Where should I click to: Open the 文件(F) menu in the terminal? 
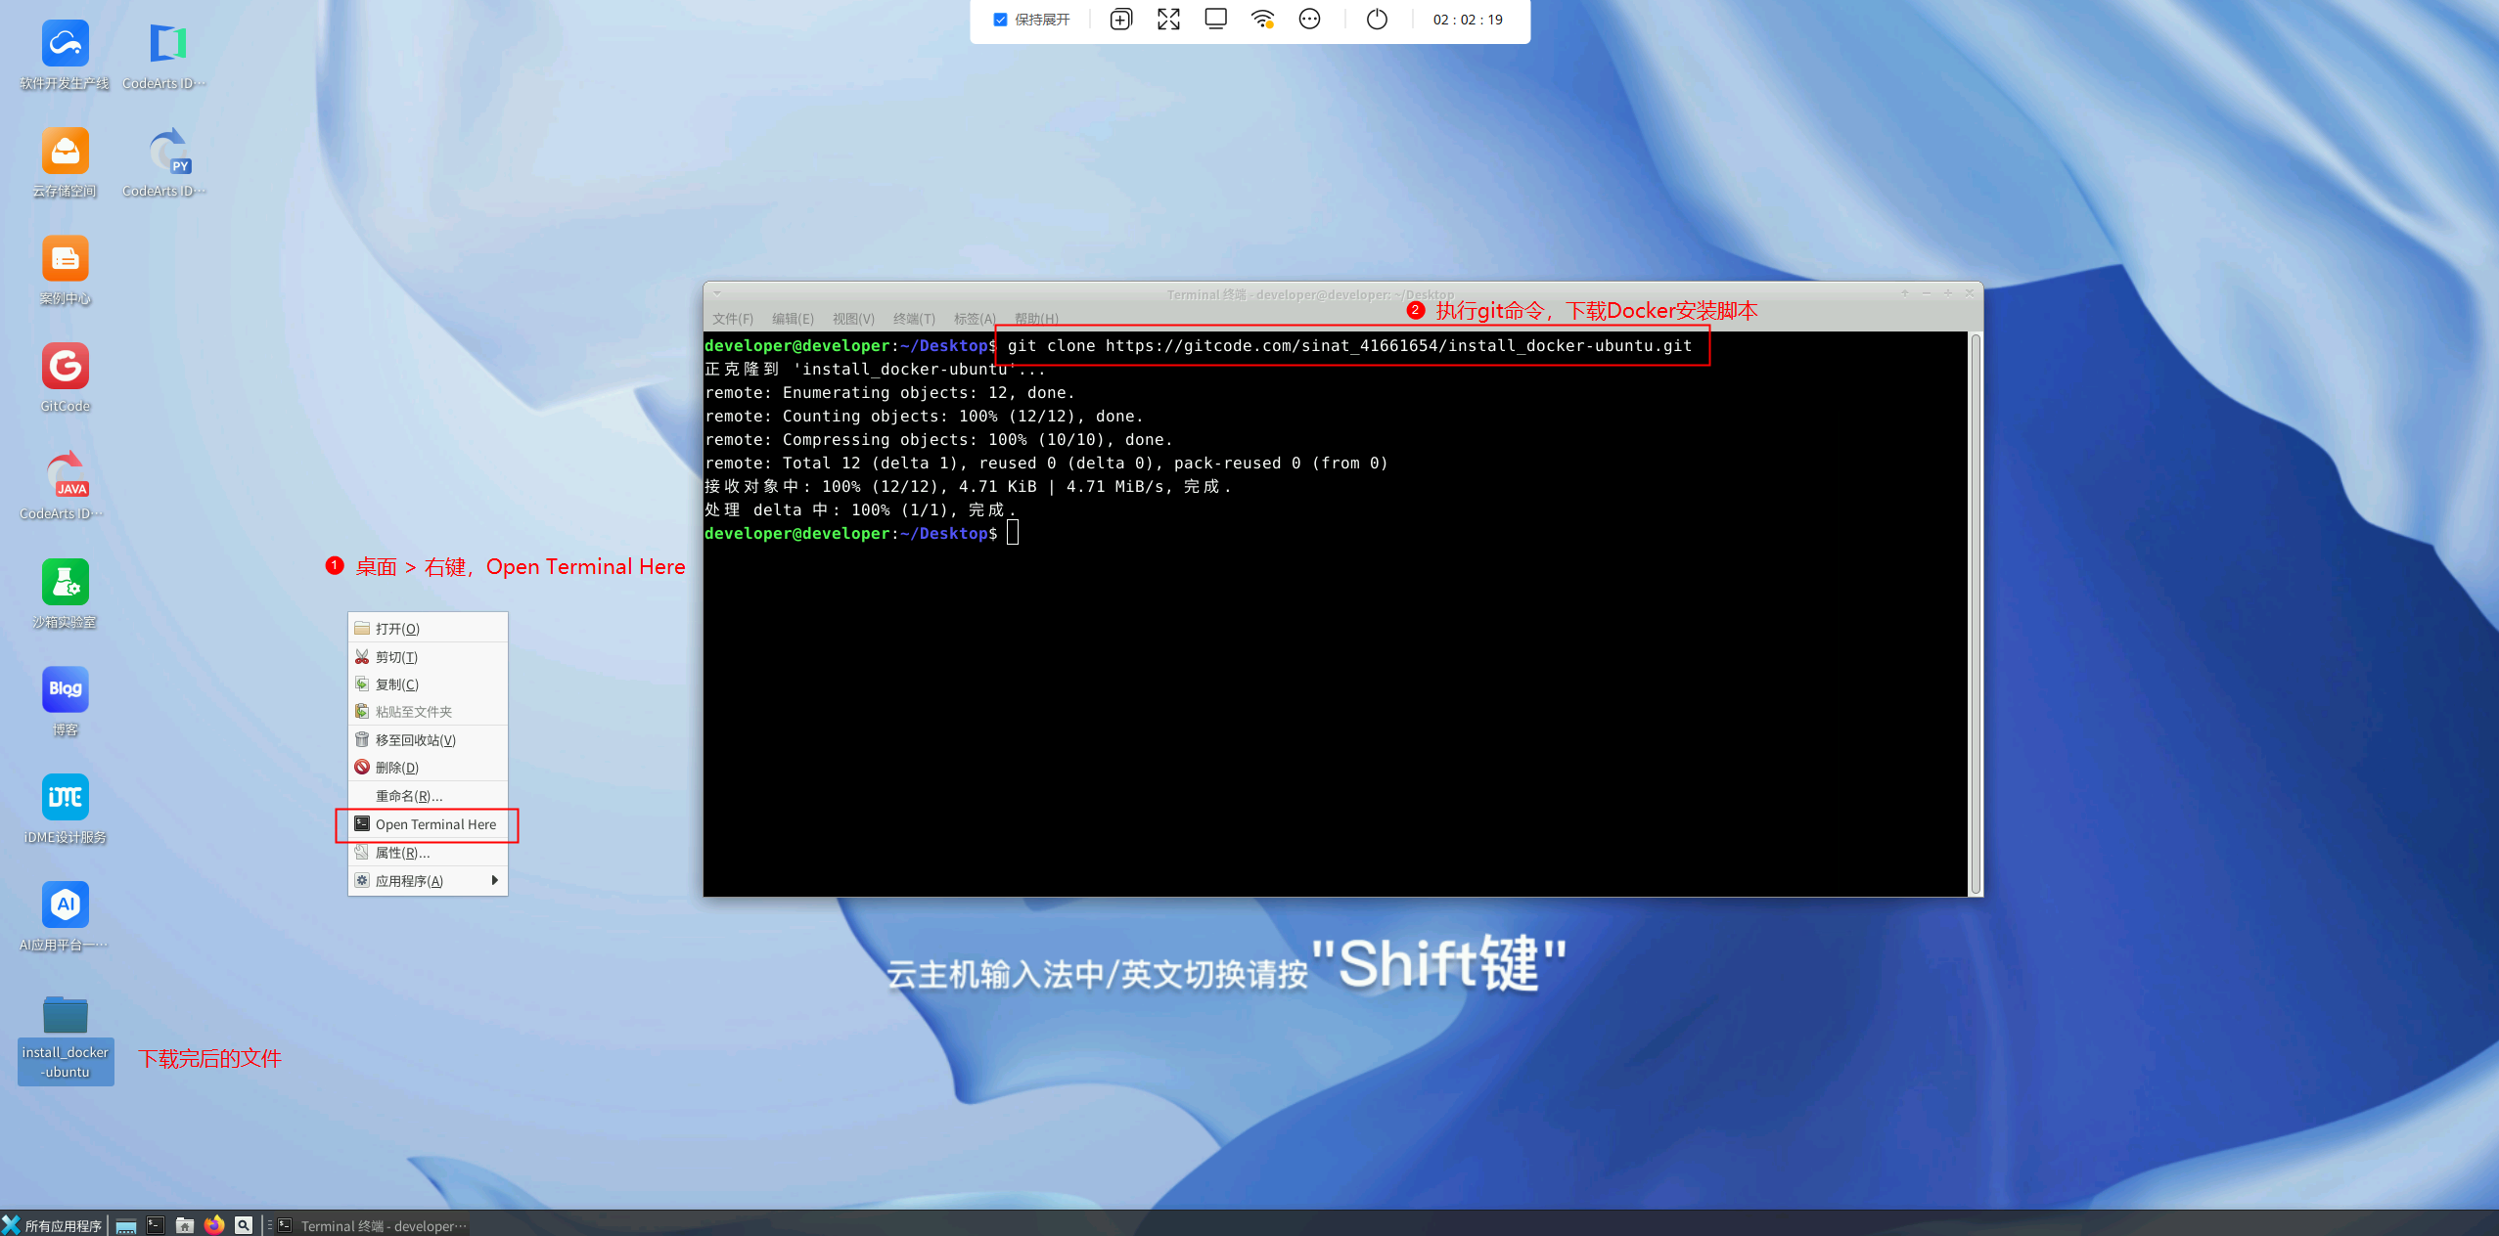tap(732, 319)
